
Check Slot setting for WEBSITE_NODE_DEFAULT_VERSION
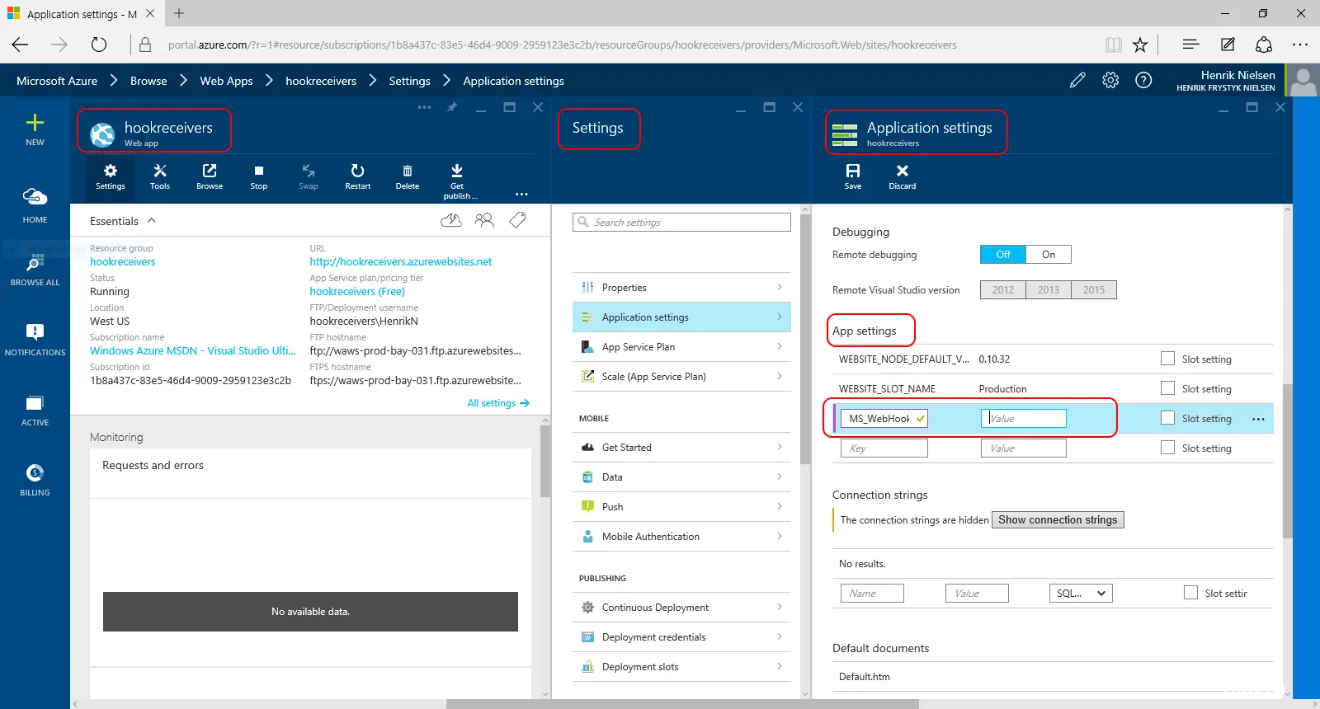click(1167, 359)
